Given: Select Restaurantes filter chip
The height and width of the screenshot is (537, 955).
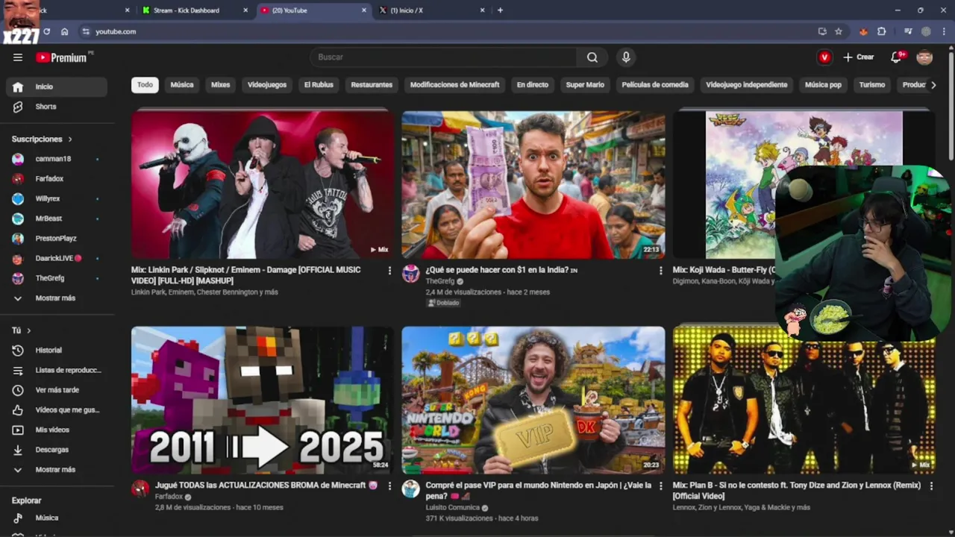Looking at the screenshot, I should pyautogui.click(x=372, y=85).
